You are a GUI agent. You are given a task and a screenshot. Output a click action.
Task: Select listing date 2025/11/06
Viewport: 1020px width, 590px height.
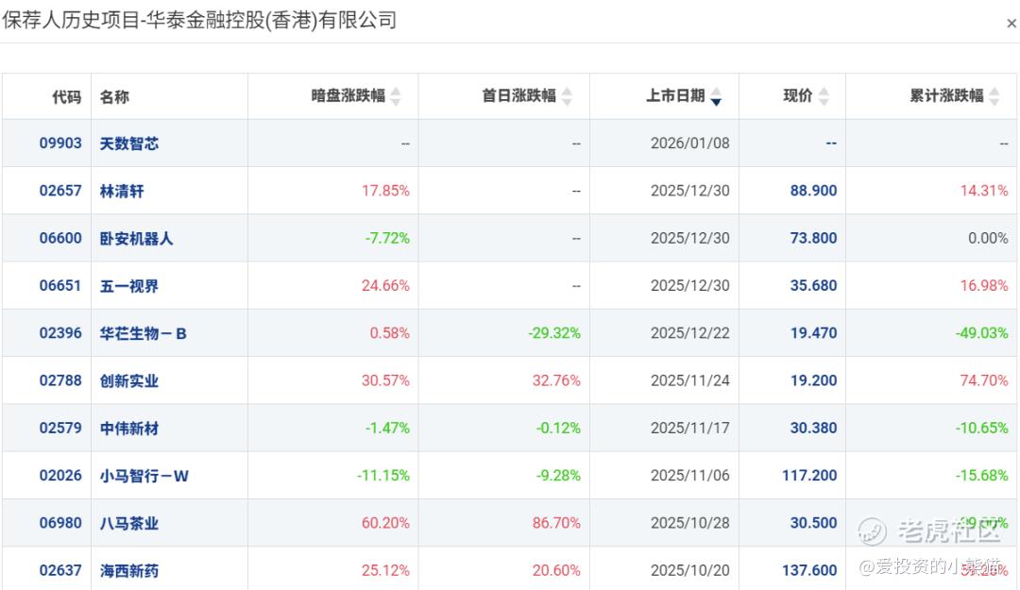[690, 476]
